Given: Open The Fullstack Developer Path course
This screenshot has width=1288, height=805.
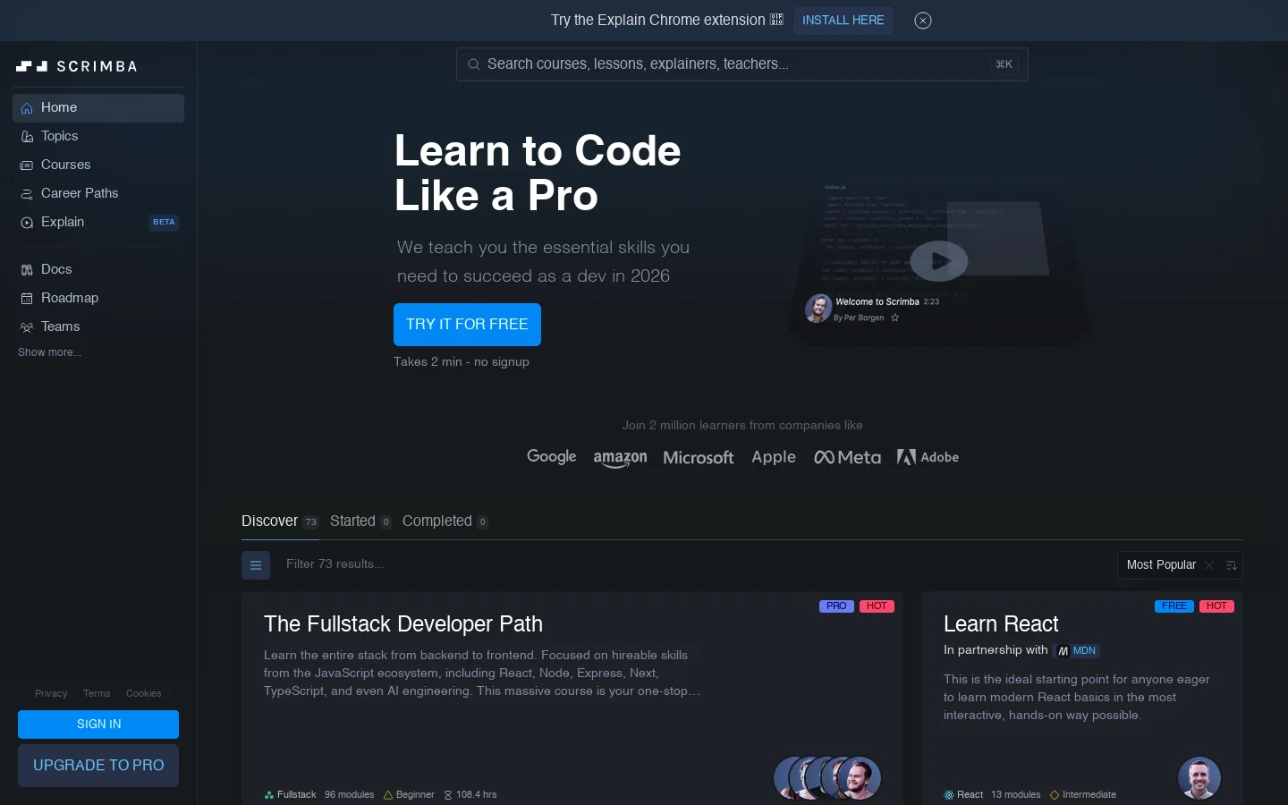Looking at the screenshot, I should [403, 624].
